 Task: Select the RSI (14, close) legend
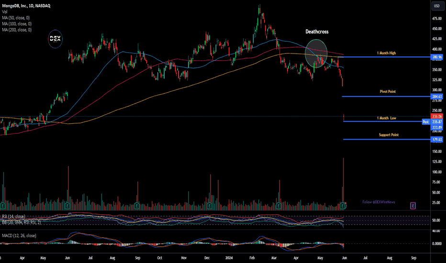13,216
